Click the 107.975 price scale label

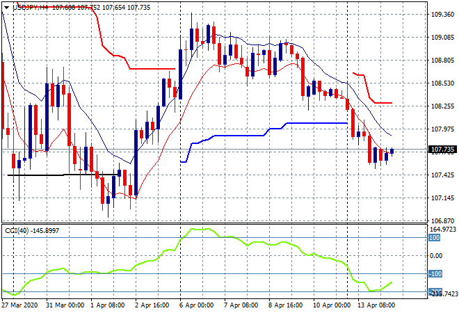[x=442, y=129]
